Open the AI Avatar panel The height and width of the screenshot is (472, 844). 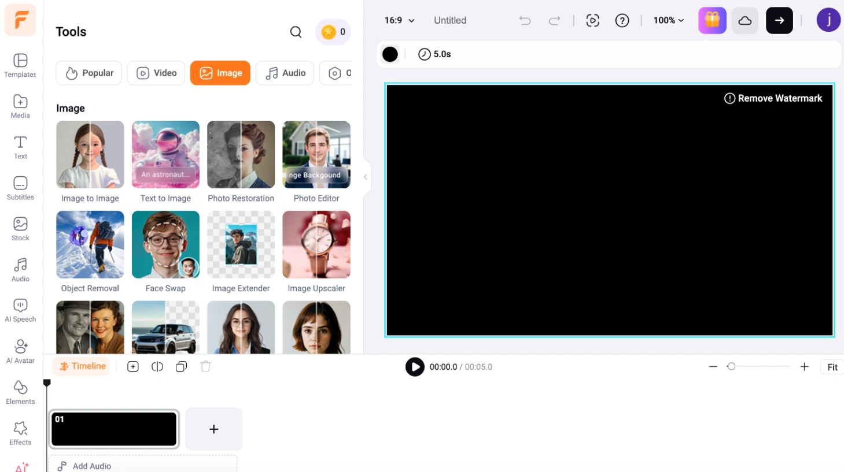click(x=20, y=351)
